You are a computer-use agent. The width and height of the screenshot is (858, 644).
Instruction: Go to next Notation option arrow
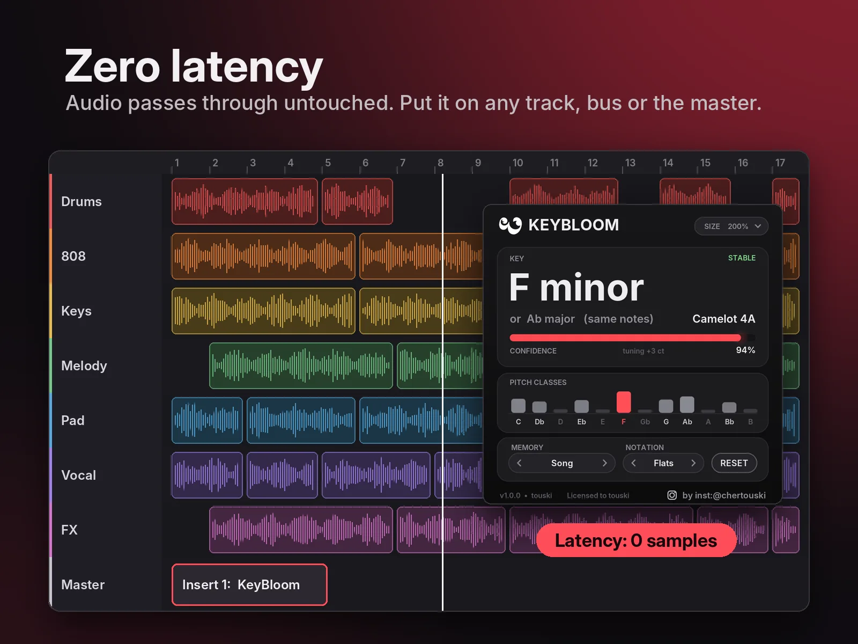tap(693, 463)
